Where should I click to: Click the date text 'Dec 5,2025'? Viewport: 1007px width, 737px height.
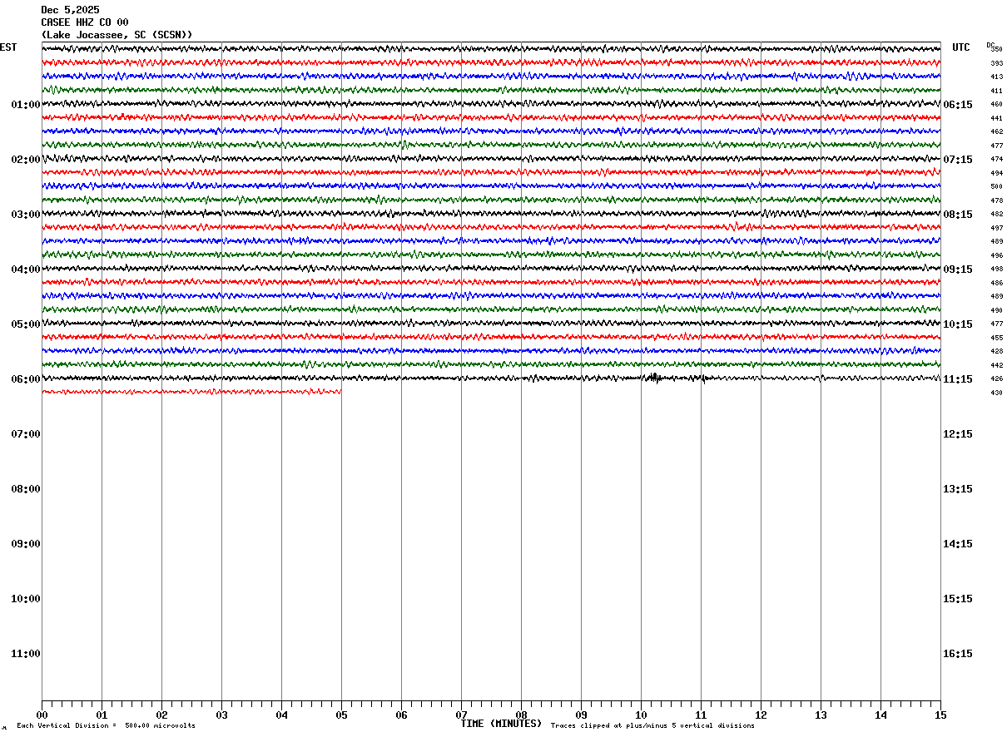click(70, 10)
